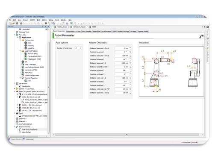Click the EtherCAT_Master red device icon
The height and width of the screenshot is (156, 221).
tap(17, 91)
